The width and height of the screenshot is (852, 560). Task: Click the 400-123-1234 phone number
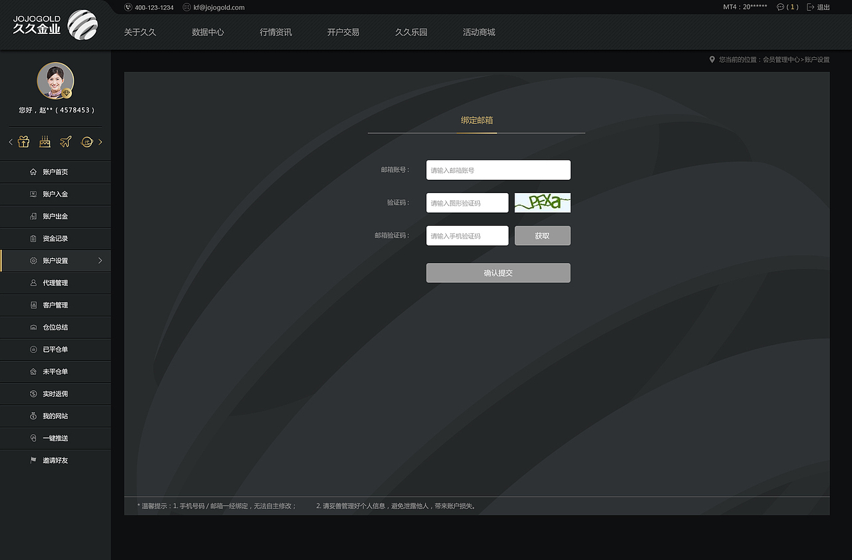coord(154,7)
